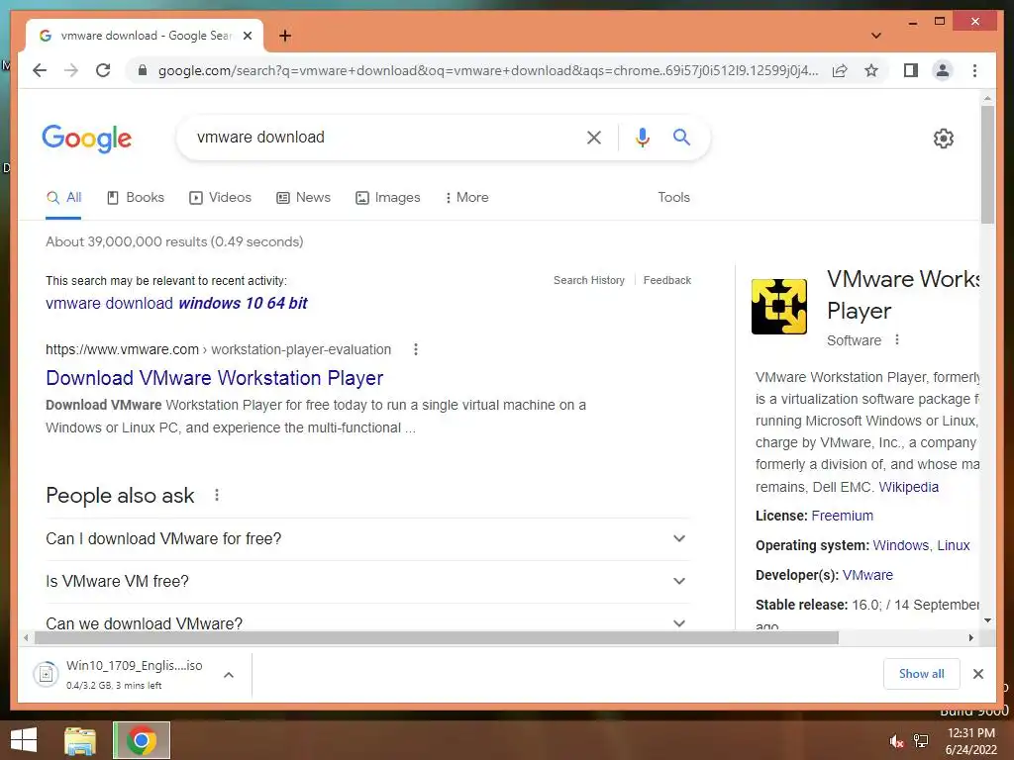Viewport: 1014px width, 760px height.
Task: Click the Chrome taskbar icon
Action: [x=142, y=740]
